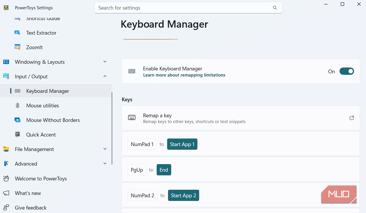
Task: Click the Keyboard Manager keyboard icon in sidebar
Action: 17,91
